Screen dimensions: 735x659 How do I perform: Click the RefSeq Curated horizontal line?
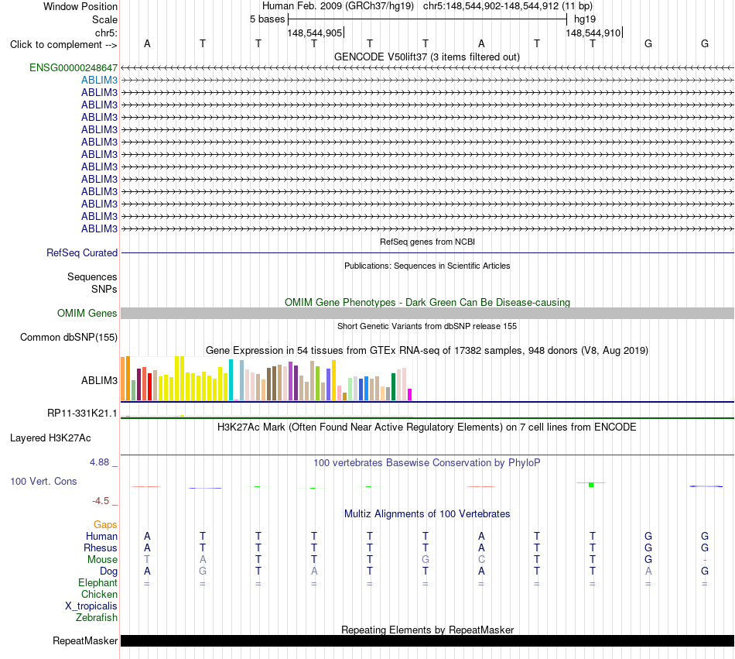tap(427, 252)
